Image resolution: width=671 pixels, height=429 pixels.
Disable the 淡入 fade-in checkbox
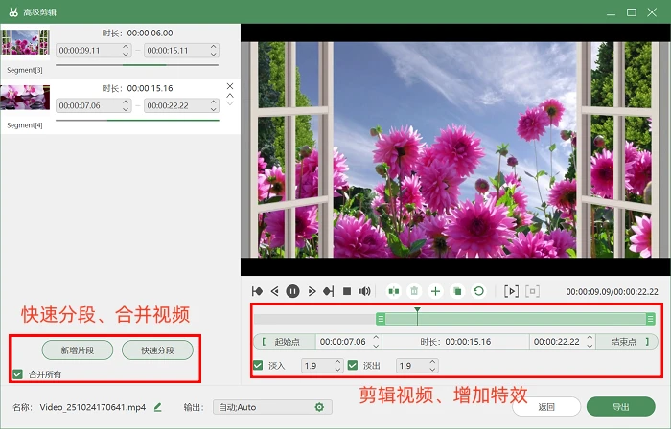pyautogui.click(x=258, y=366)
